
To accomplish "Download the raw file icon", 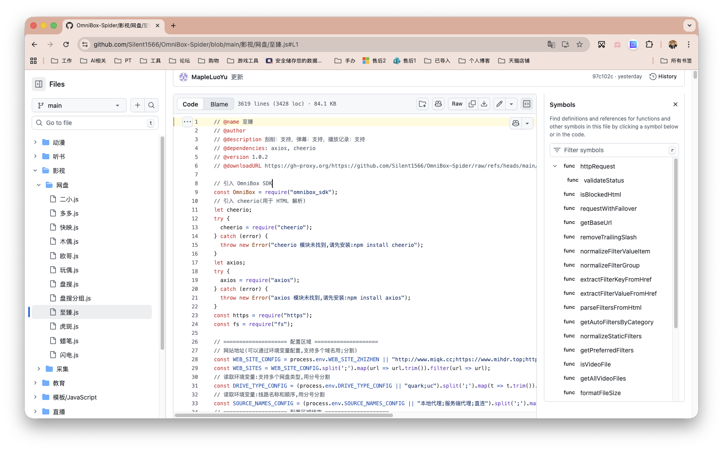I will tap(484, 104).
